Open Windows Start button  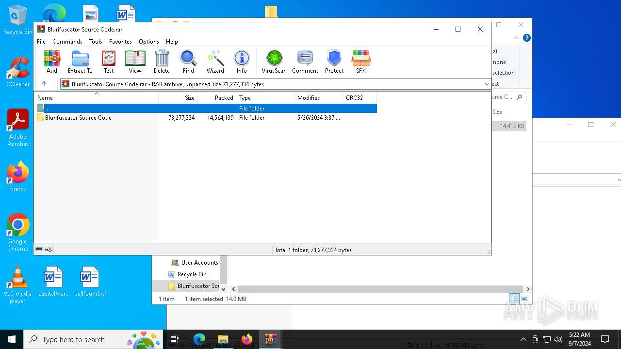(x=12, y=339)
